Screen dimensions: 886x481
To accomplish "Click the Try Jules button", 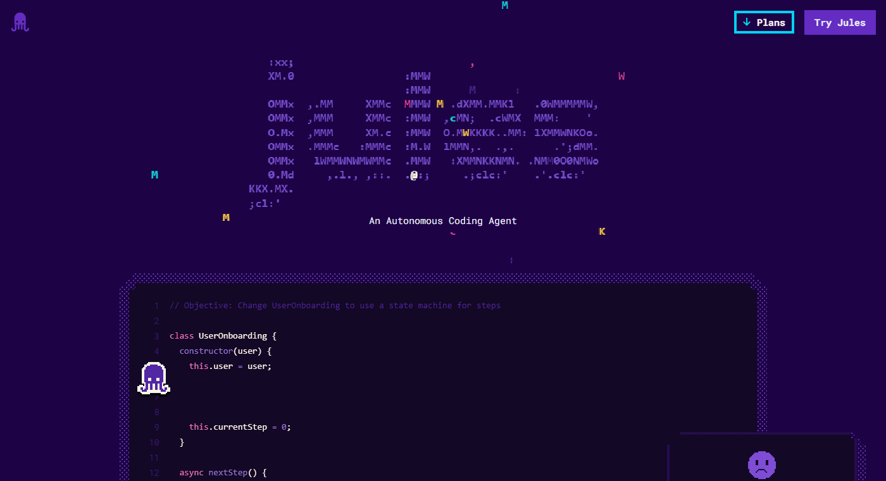I will pyautogui.click(x=840, y=22).
